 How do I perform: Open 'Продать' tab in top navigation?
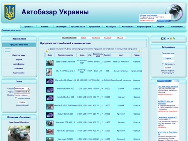[x=28, y=27]
